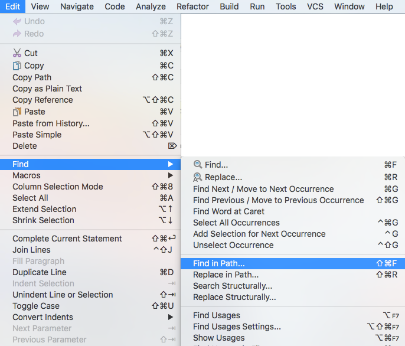Open the Refactor menu
Viewport: 405px width, 346px height.
click(x=192, y=6)
